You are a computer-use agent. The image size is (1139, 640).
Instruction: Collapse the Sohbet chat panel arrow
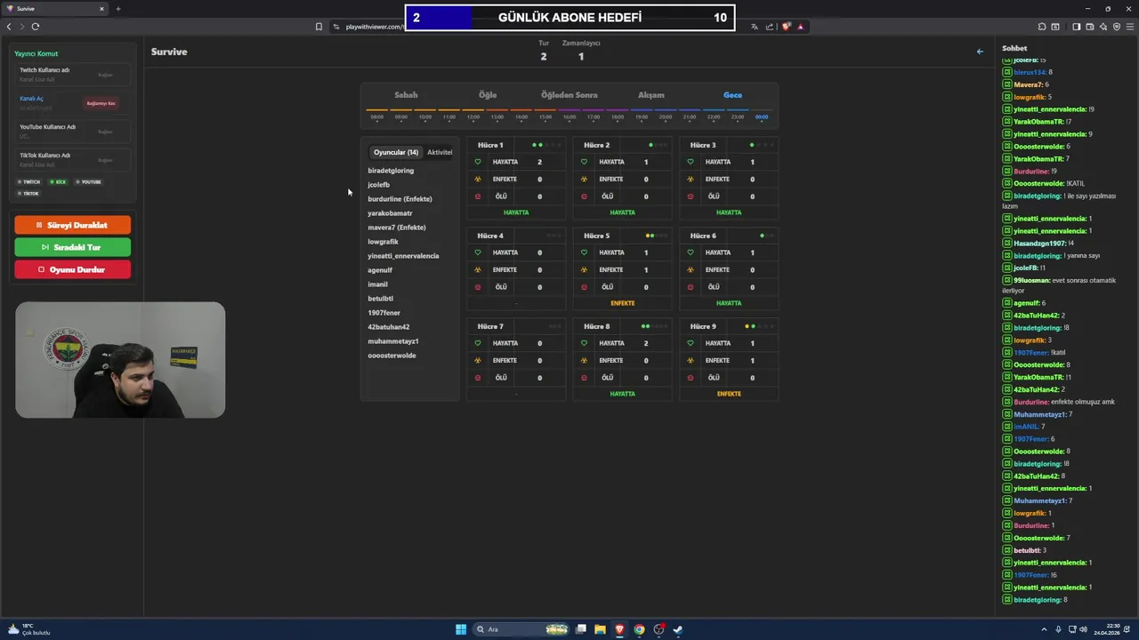[980, 52]
